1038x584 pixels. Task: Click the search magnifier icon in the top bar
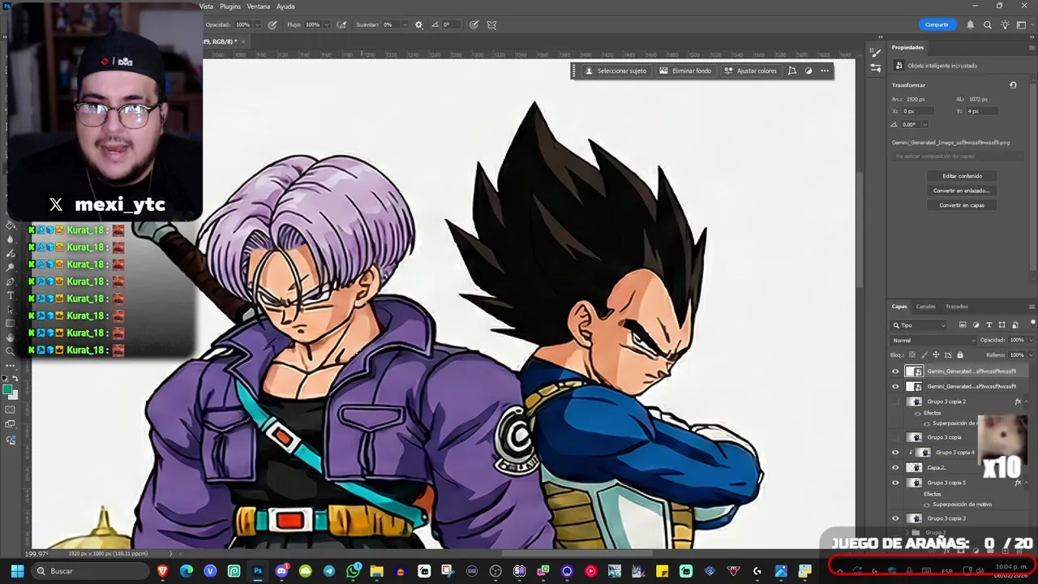click(x=988, y=25)
